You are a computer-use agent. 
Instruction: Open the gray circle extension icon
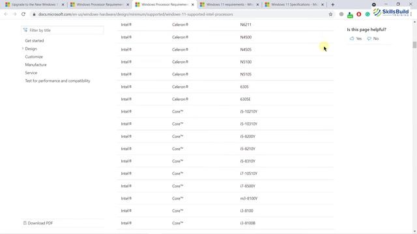point(341,14)
